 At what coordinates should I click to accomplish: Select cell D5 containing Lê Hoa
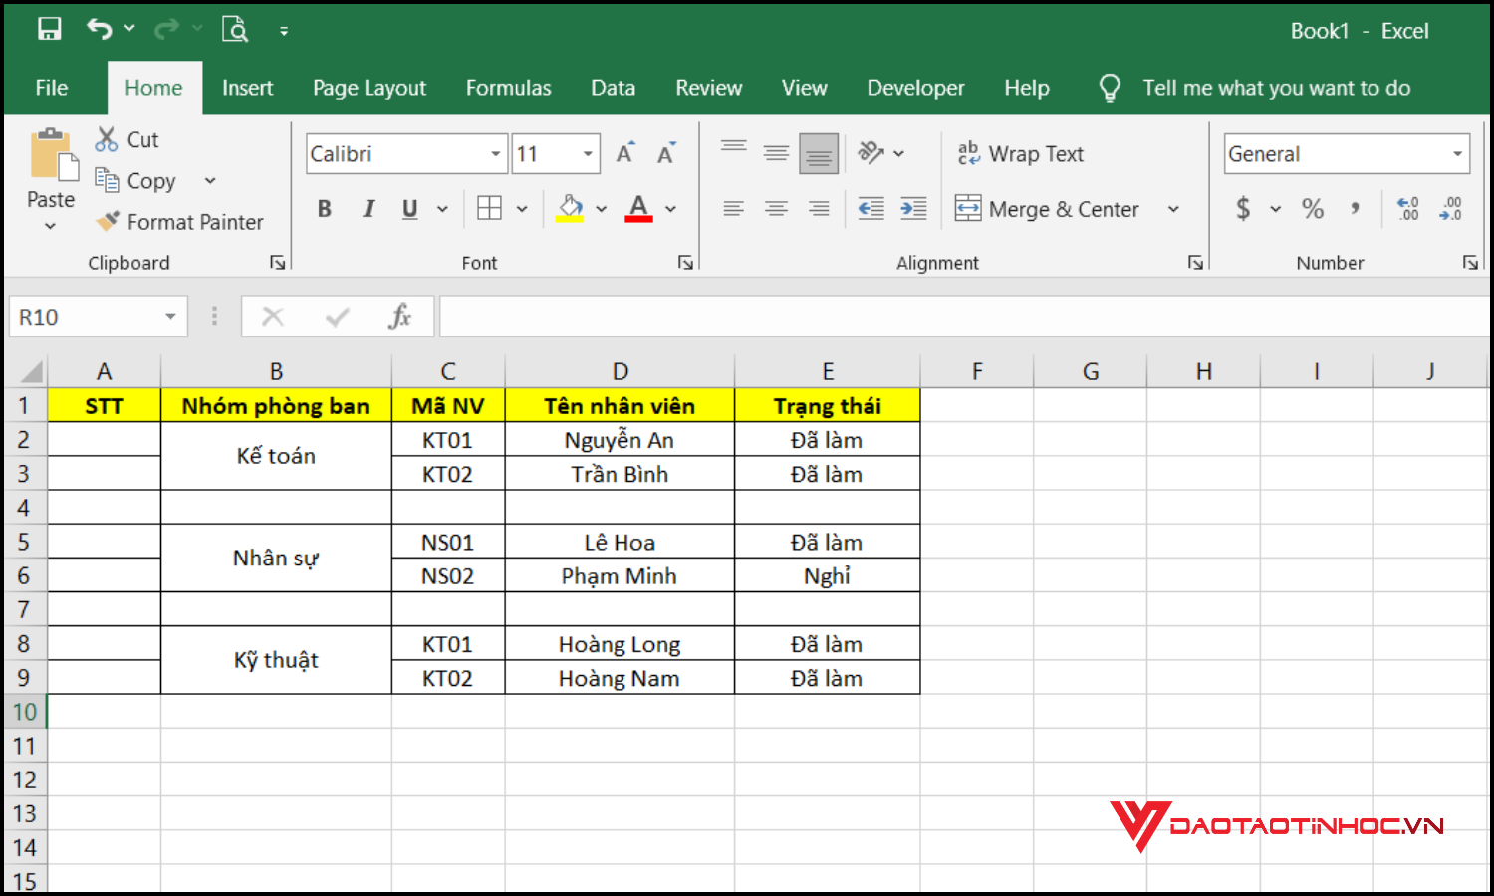coord(620,542)
